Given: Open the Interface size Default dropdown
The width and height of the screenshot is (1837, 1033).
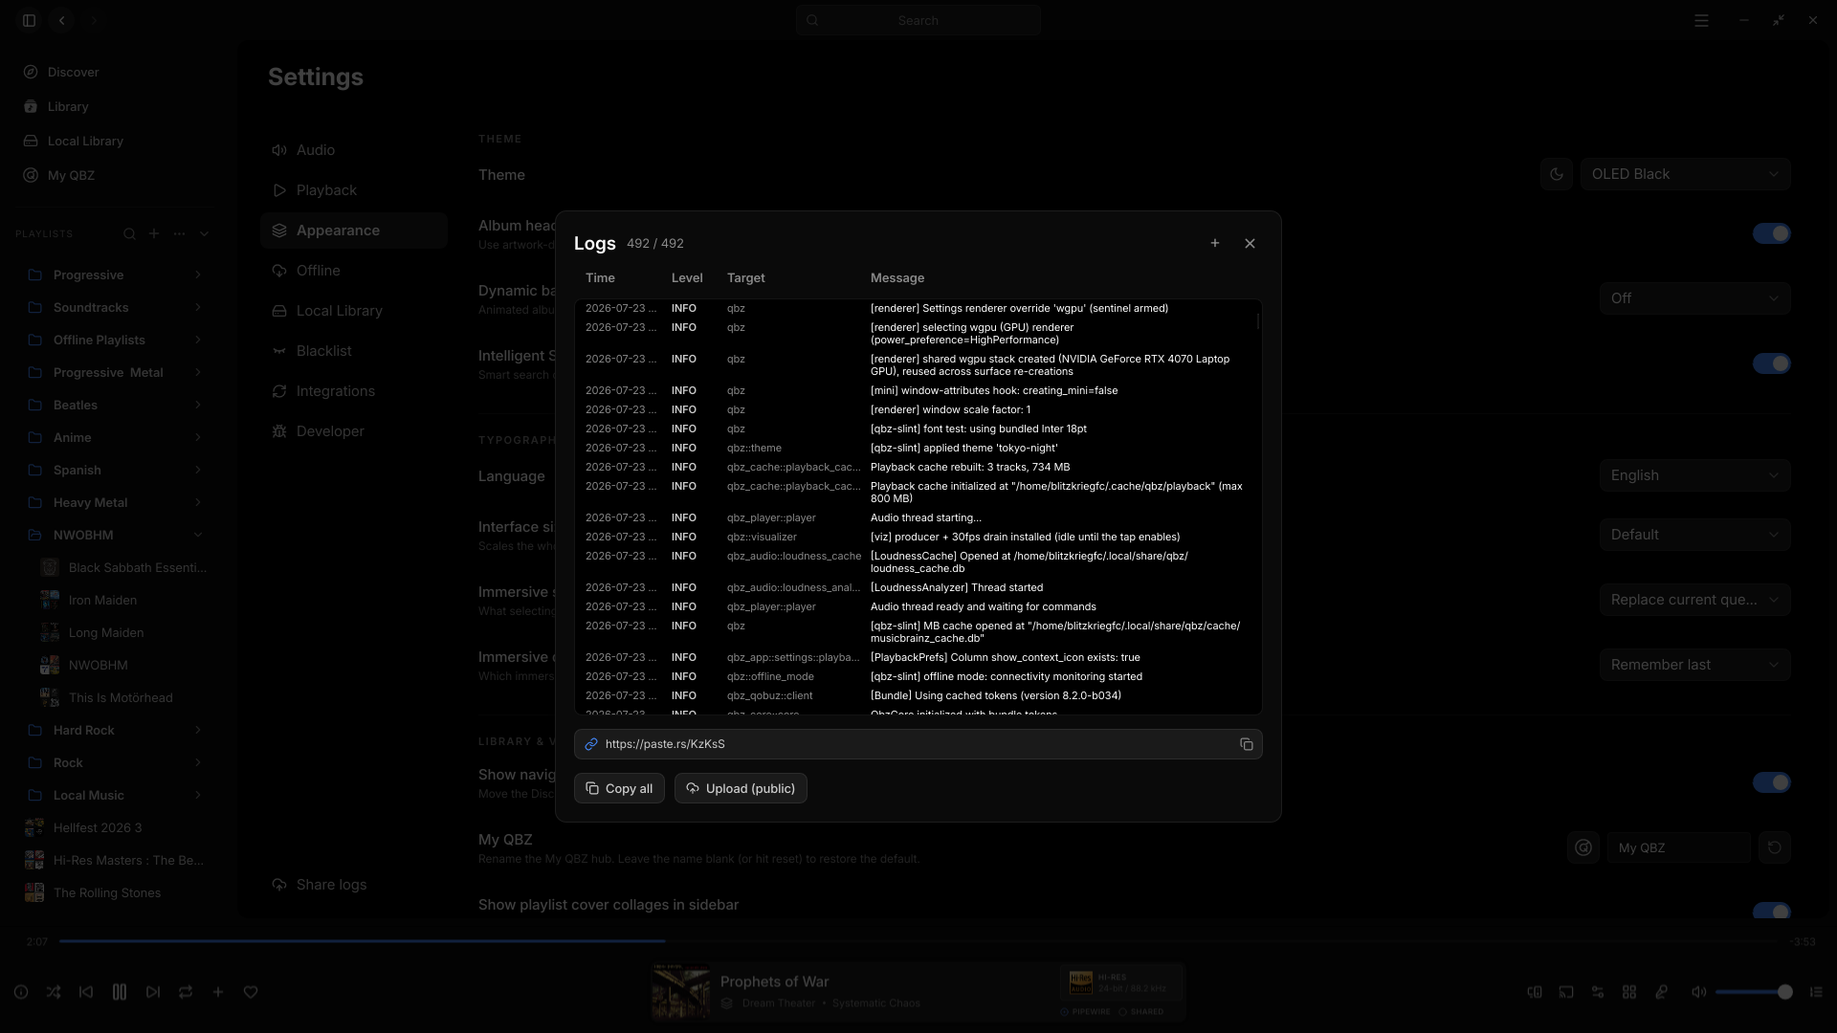Looking at the screenshot, I should coord(1695,535).
